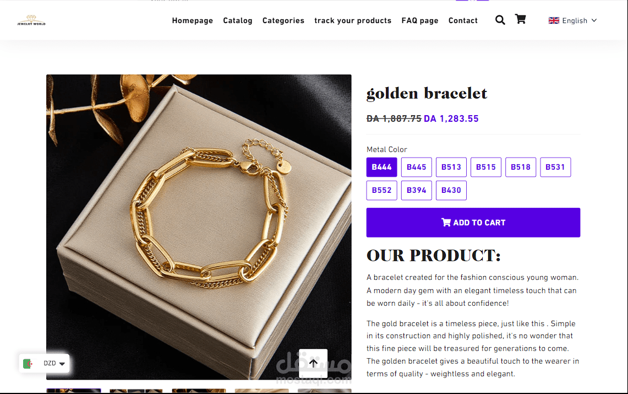Click the main golden bracelet product image
Image resolution: width=628 pixels, height=394 pixels.
point(199,227)
